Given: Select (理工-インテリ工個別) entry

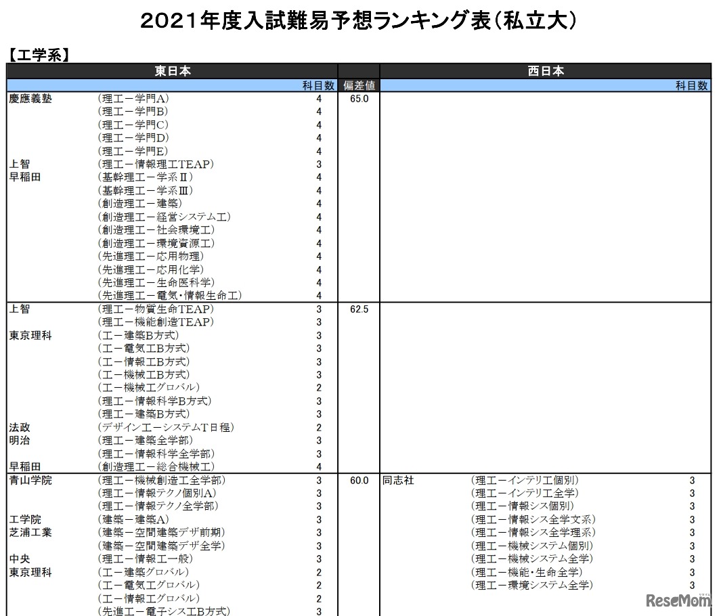Looking at the screenshot, I should (x=525, y=480).
